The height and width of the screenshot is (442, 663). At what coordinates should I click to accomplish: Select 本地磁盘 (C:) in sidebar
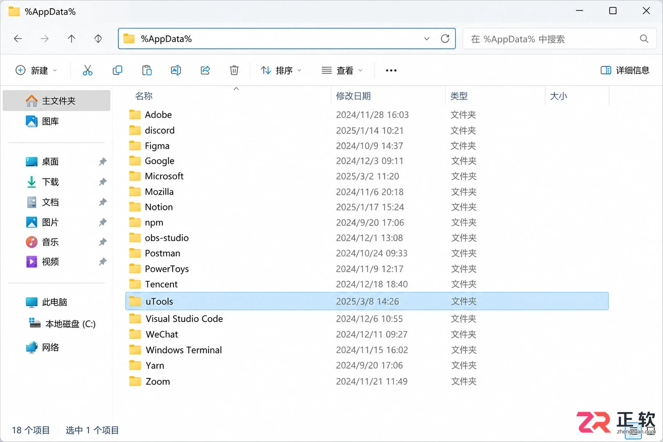coord(62,324)
